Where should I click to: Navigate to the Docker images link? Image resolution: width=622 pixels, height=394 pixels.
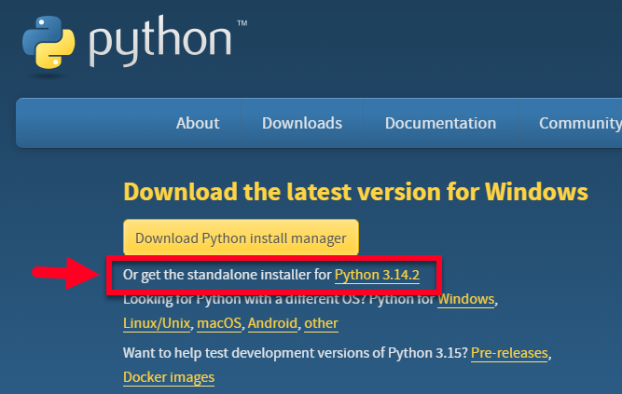coord(169,377)
